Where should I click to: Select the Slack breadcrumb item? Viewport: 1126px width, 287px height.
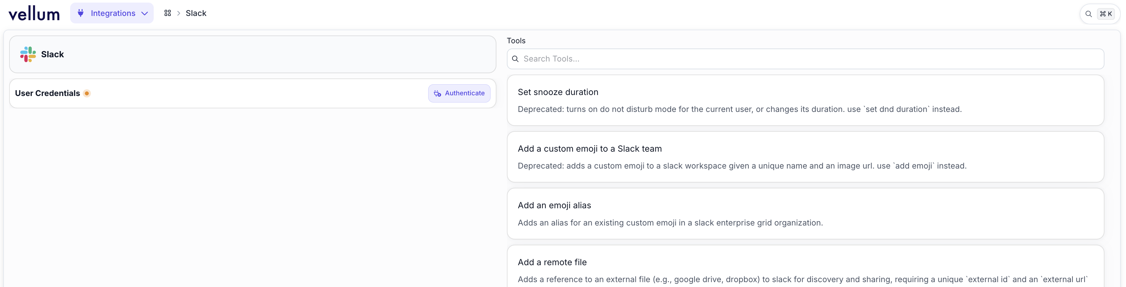point(196,13)
